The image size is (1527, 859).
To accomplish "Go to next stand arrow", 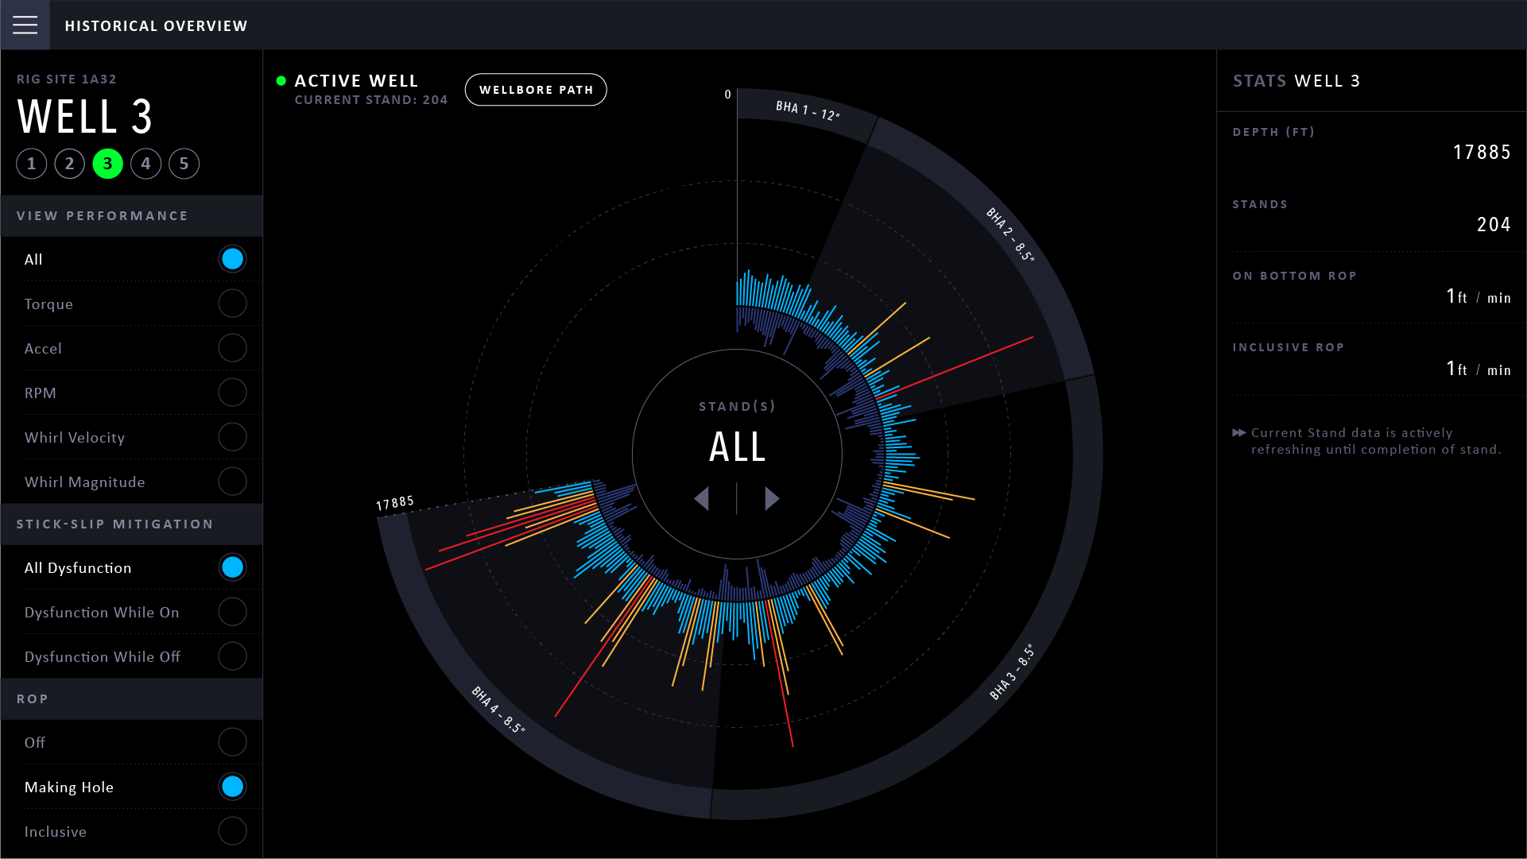I will click(772, 499).
